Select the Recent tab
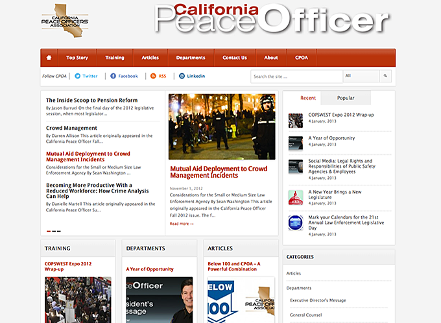The width and height of the screenshot is (441, 323). click(308, 98)
